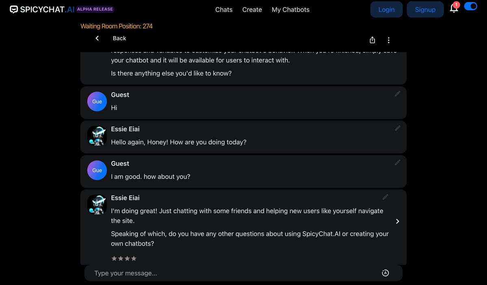Open the notifications bell
The height and width of the screenshot is (285, 487).
pyautogui.click(x=454, y=8)
